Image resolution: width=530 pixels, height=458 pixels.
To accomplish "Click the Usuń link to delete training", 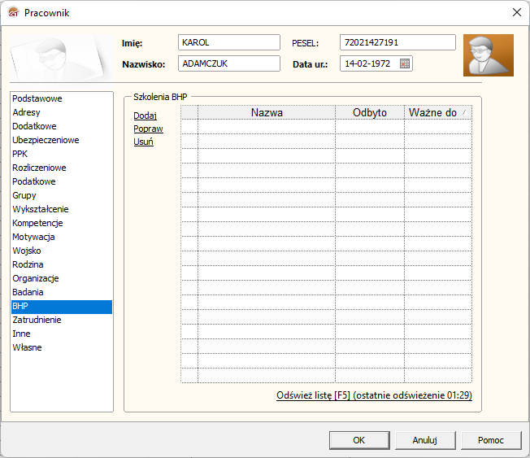I will (x=143, y=142).
